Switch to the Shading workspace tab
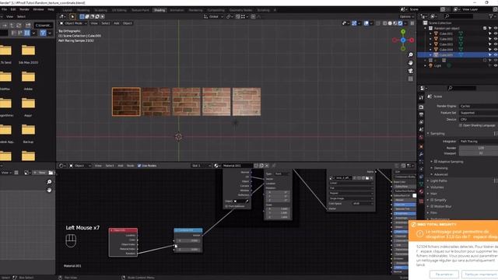The height and width of the screenshot is (280, 498). click(x=160, y=10)
